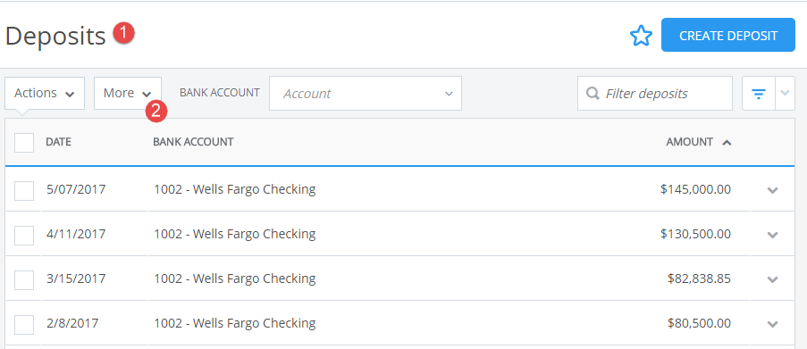Select the date 4/11/2017
This screenshot has width=807, height=349.
click(x=76, y=234)
